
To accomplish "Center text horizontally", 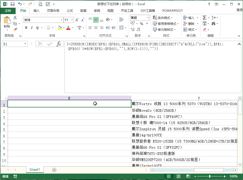I will click(96, 28).
